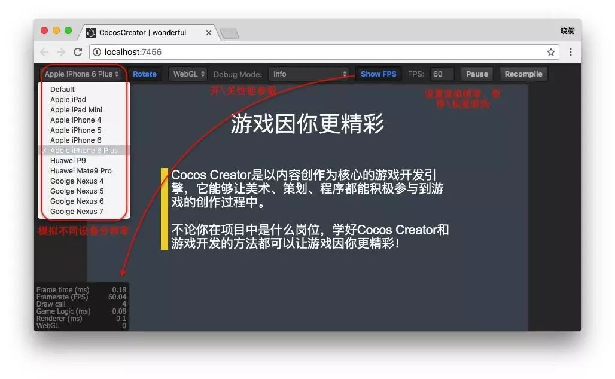The image size is (615, 379).
Task: Close the CocosCreator tab
Action: coord(209,33)
